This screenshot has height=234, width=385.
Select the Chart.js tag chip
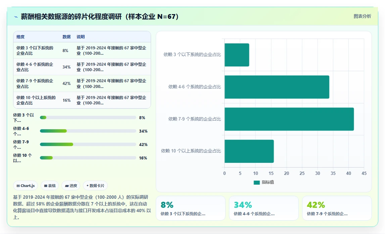click(x=26, y=186)
